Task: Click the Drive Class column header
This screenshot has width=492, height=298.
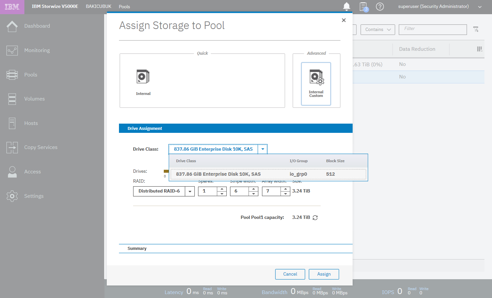Action: (186, 161)
